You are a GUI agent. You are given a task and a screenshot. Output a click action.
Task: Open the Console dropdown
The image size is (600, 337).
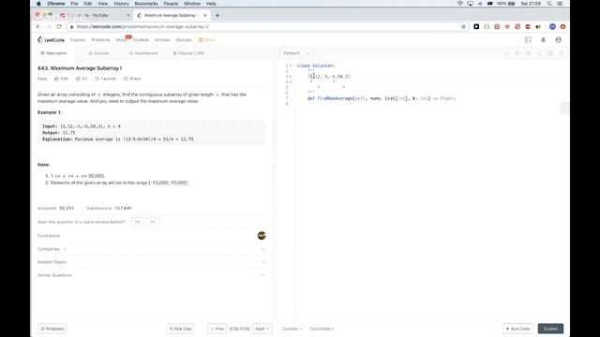292,329
